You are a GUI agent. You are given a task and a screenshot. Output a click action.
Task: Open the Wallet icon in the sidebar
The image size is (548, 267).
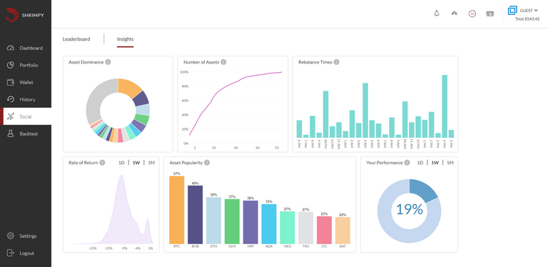[11, 83]
